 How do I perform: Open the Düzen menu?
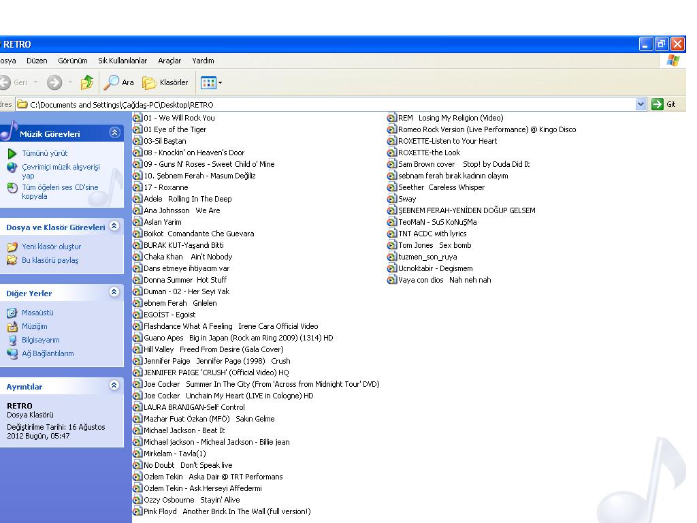(37, 61)
